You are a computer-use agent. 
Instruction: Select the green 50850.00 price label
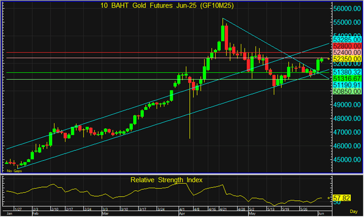pyautogui.click(x=347, y=91)
